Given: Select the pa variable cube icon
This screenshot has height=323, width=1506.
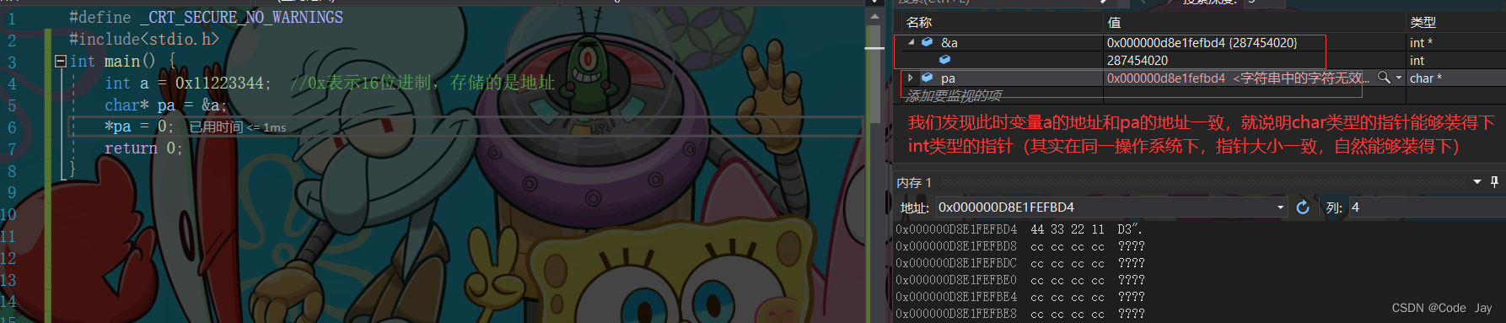Looking at the screenshot, I should click(x=927, y=78).
